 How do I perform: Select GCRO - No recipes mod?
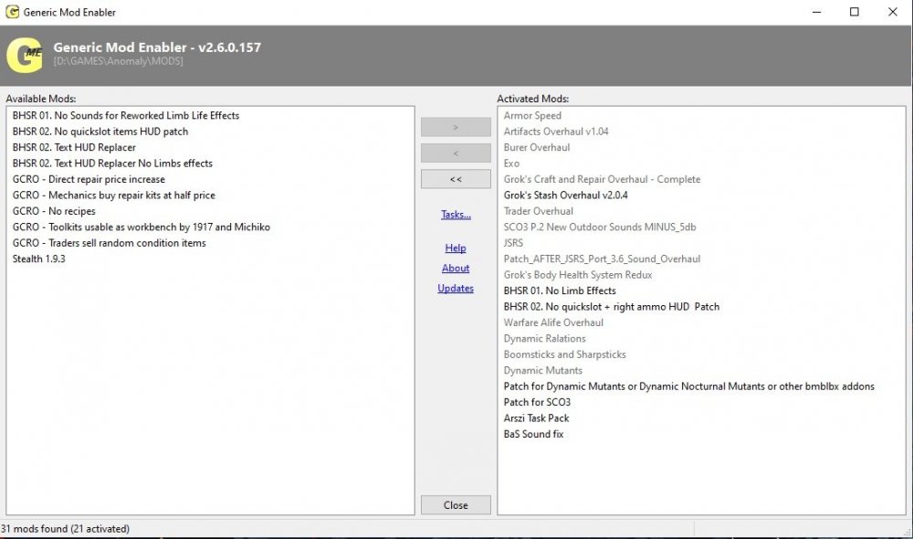pos(54,211)
